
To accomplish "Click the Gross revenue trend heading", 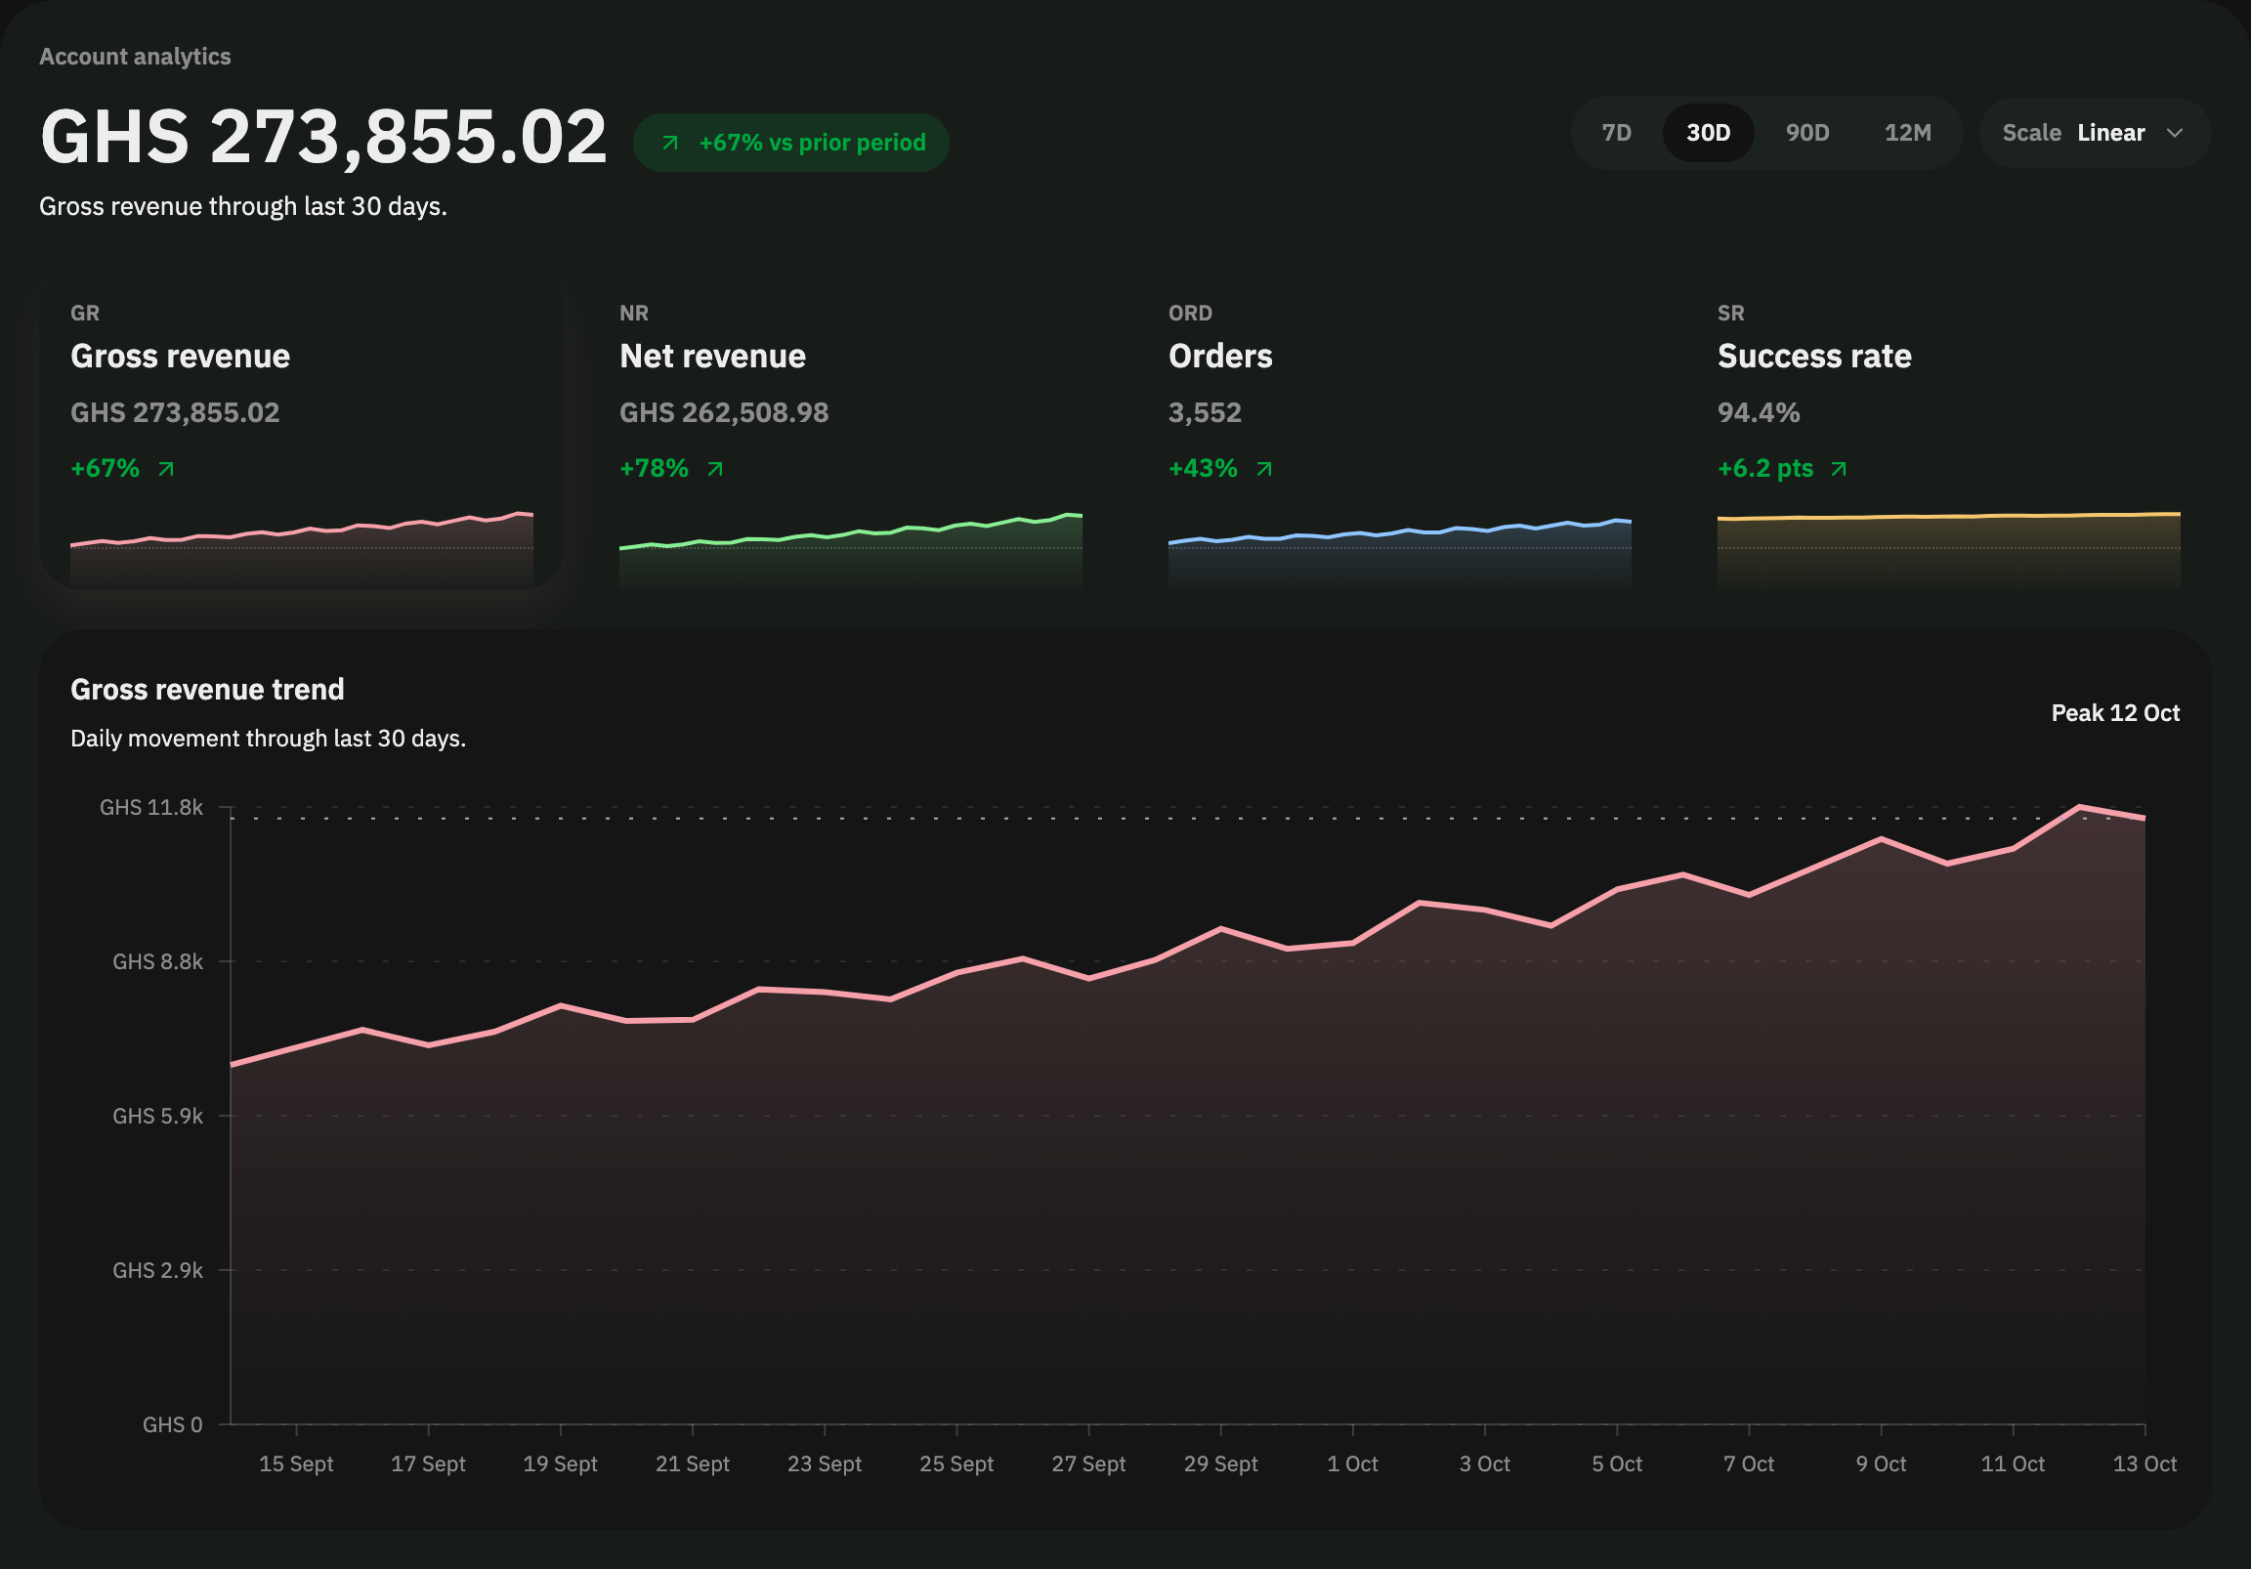I will point(207,690).
